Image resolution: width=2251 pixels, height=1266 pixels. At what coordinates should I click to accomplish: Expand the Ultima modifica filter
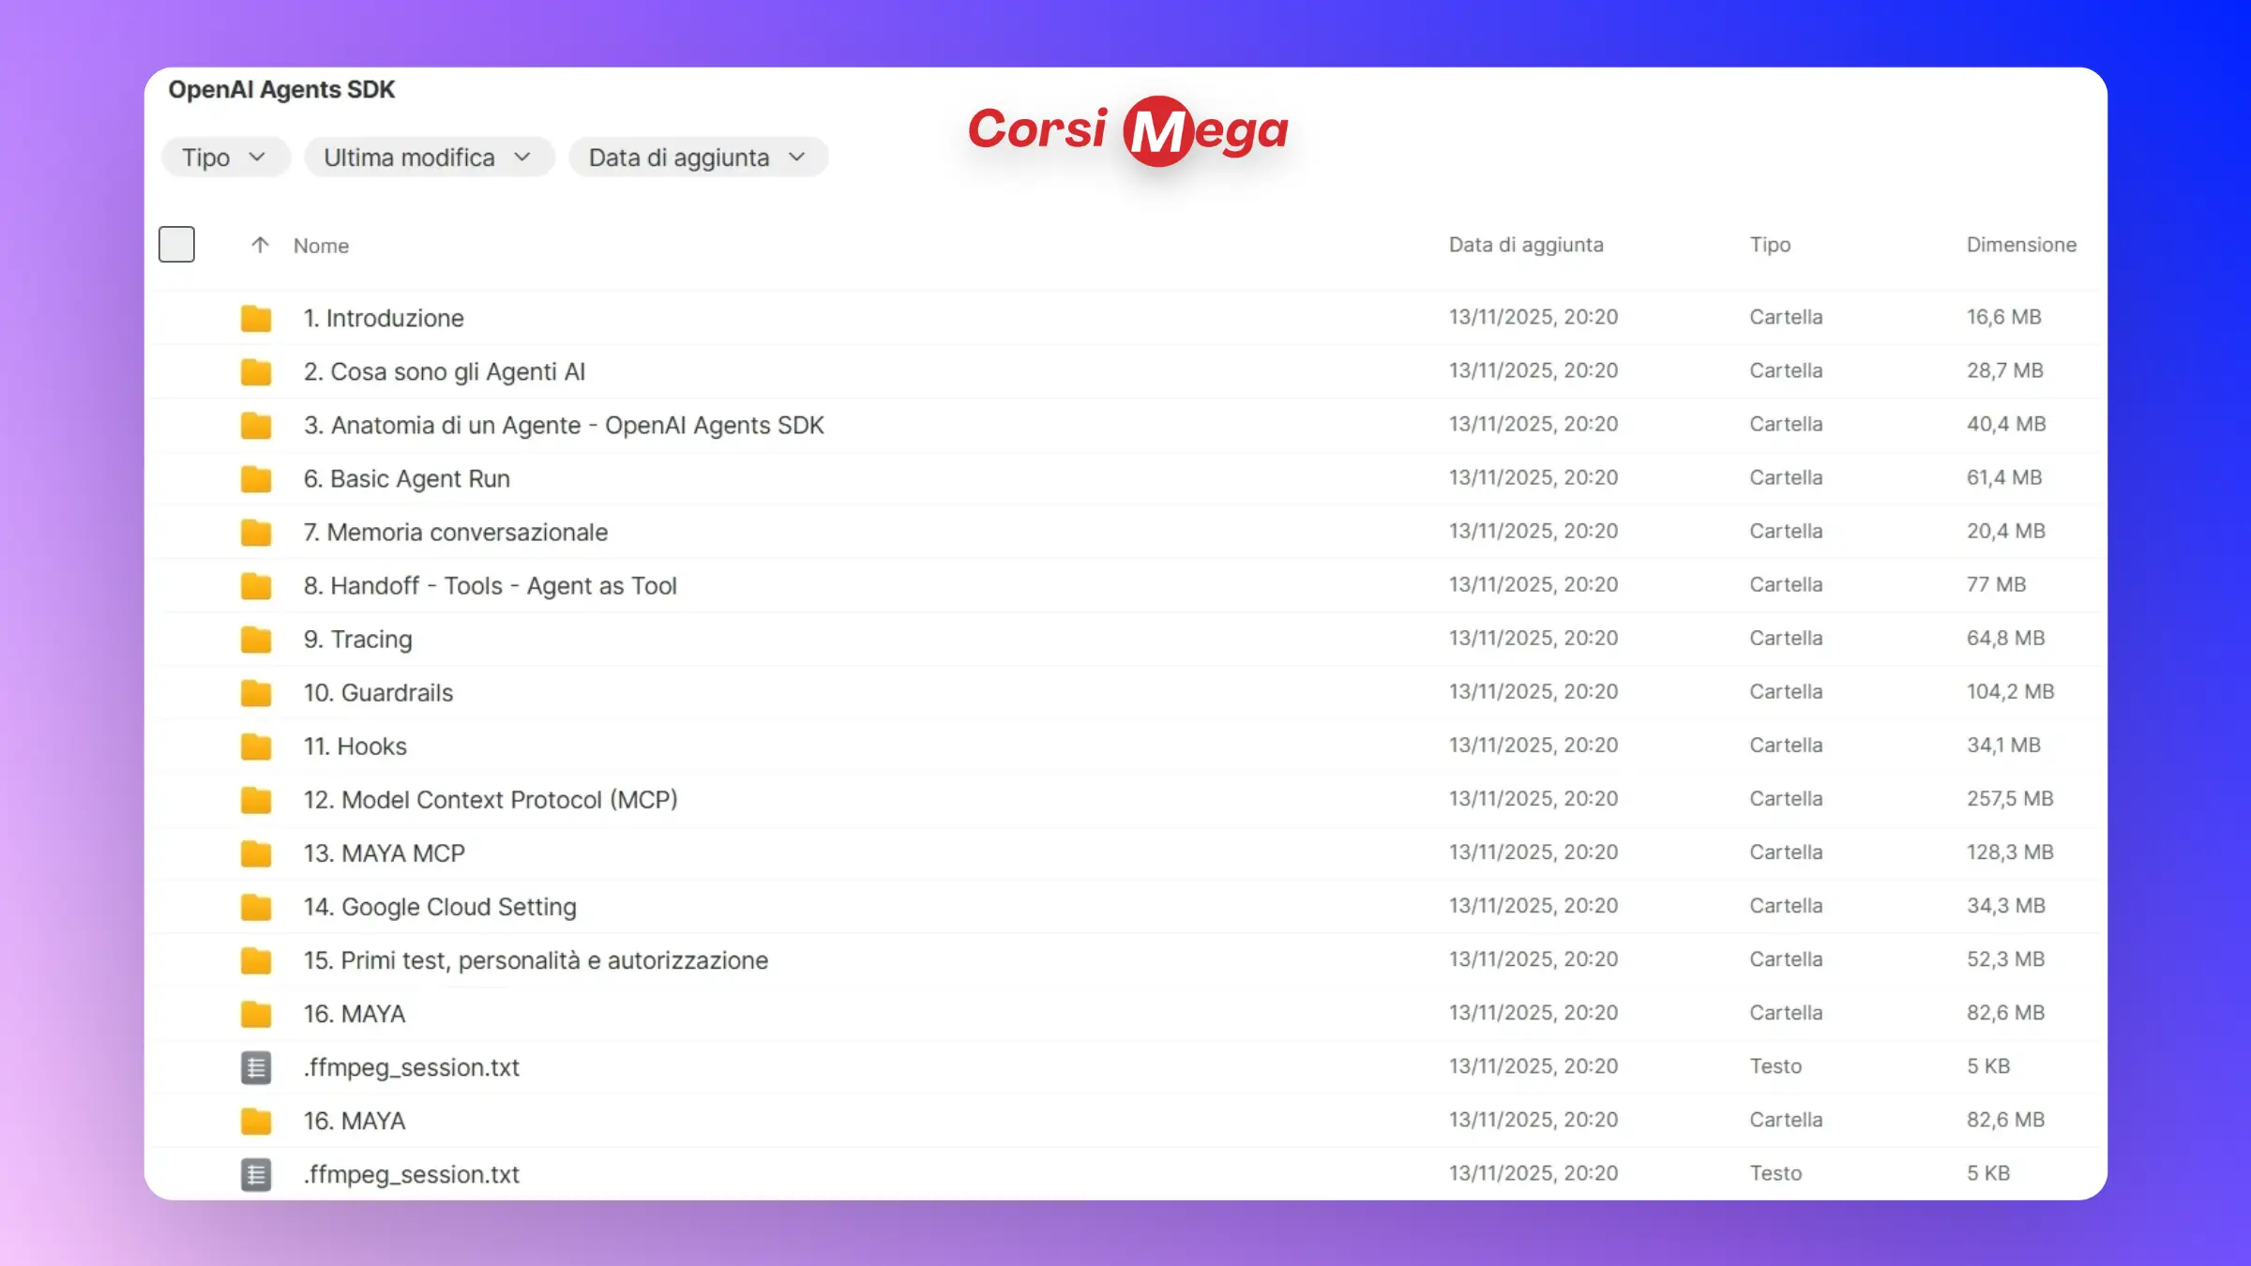click(429, 158)
